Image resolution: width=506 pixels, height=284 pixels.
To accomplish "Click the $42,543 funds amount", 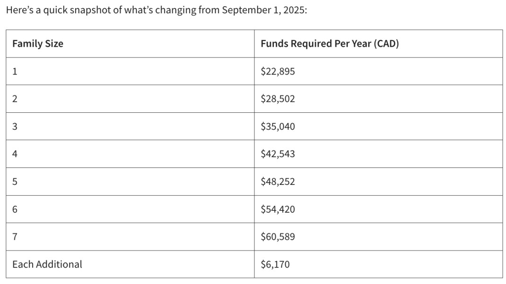I will coord(278,154).
